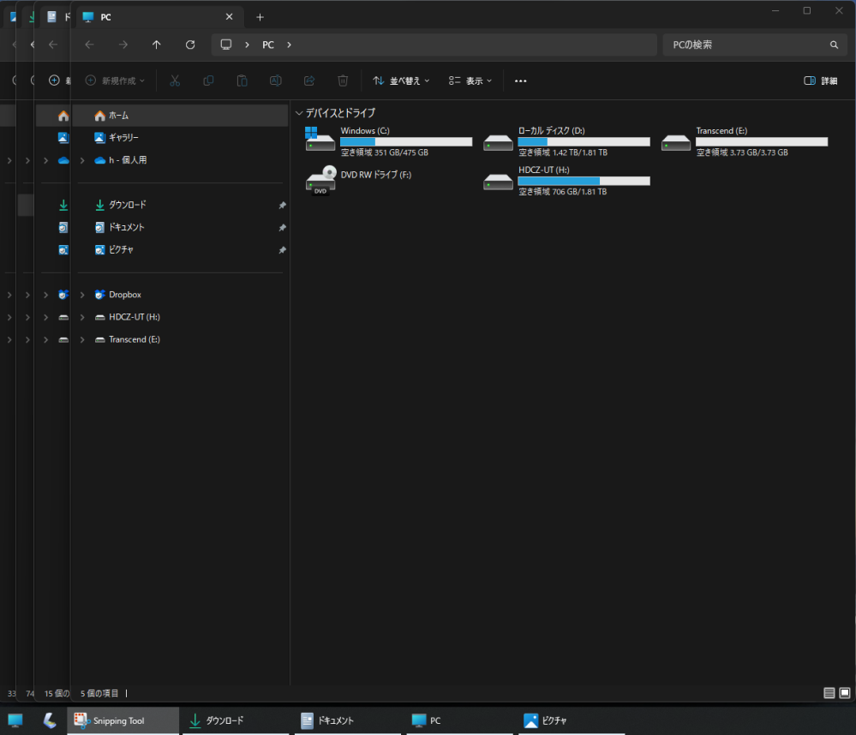Click the Up arrow navigation icon
Screen dimensions: 856x735
156,45
